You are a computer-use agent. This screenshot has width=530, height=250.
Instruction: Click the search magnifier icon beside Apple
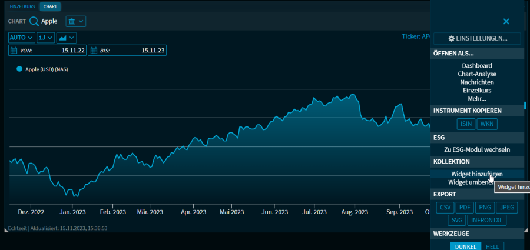(x=34, y=21)
